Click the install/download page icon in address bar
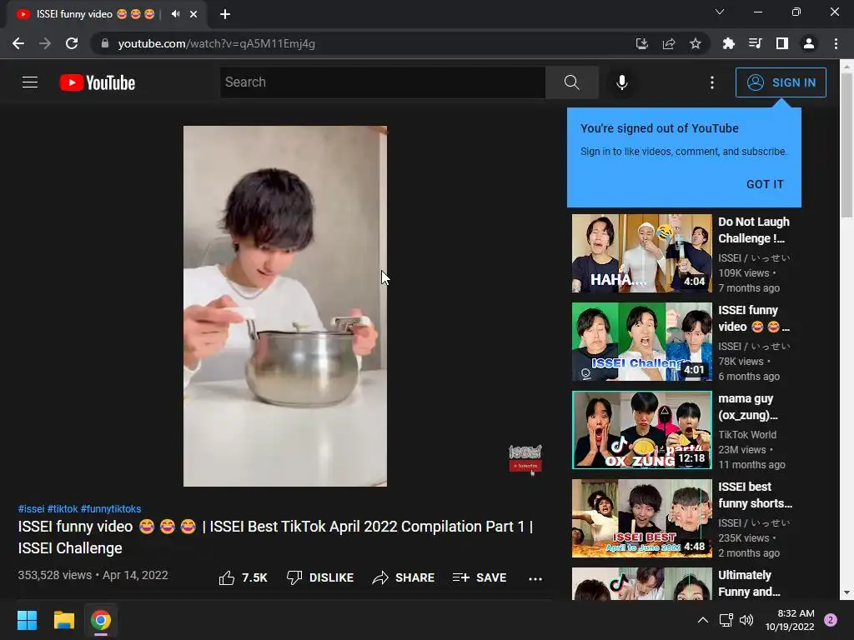 641,43
